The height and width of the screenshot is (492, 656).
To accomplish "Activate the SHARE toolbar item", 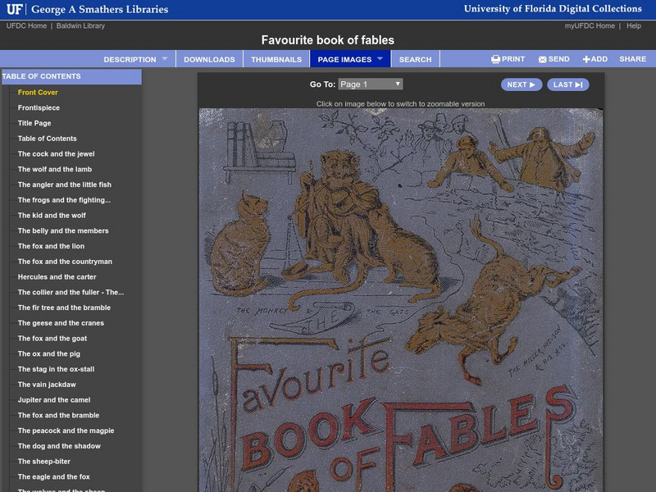I will (x=635, y=59).
